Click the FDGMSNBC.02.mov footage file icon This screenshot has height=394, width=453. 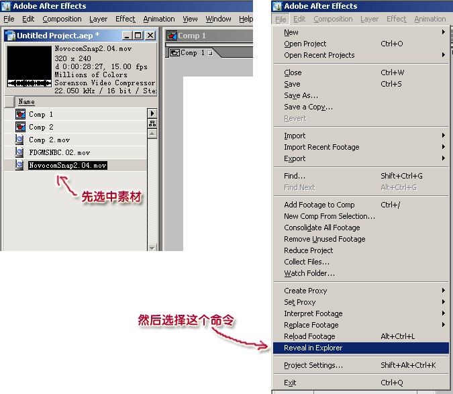(x=19, y=152)
